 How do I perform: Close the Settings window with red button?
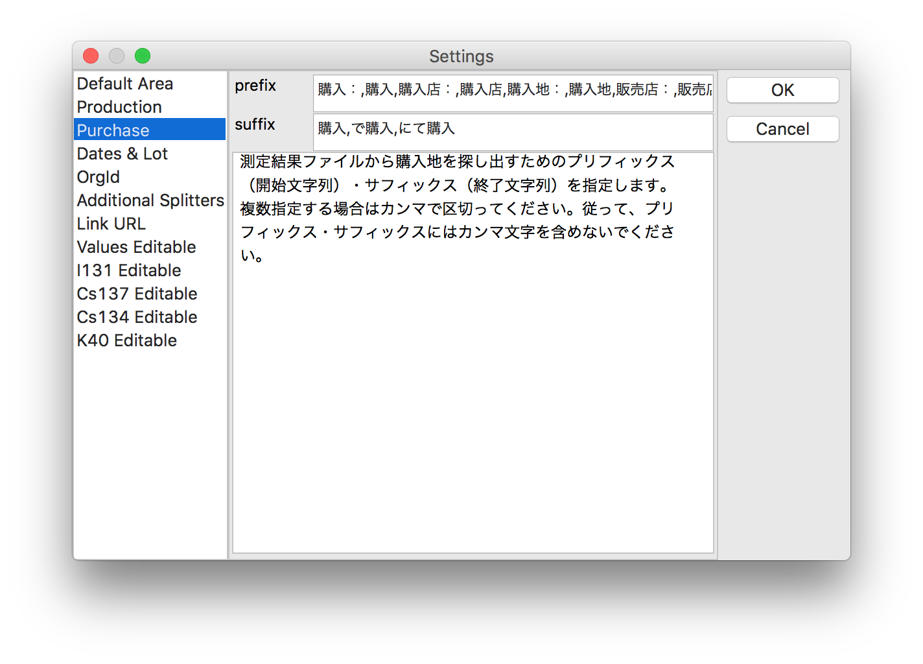tap(91, 56)
